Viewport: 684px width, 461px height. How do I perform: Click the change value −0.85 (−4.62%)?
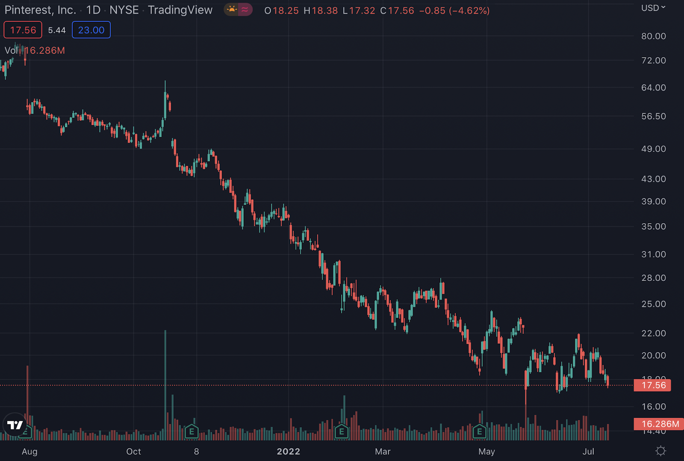(454, 11)
